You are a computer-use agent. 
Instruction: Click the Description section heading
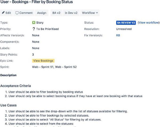(x=8, y=75)
